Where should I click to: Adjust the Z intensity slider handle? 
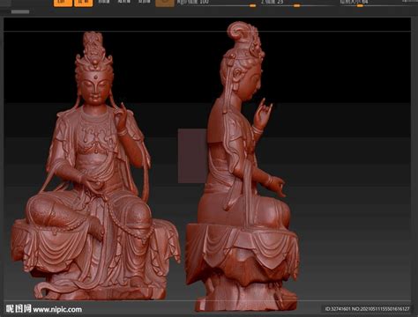coord(297,5)
